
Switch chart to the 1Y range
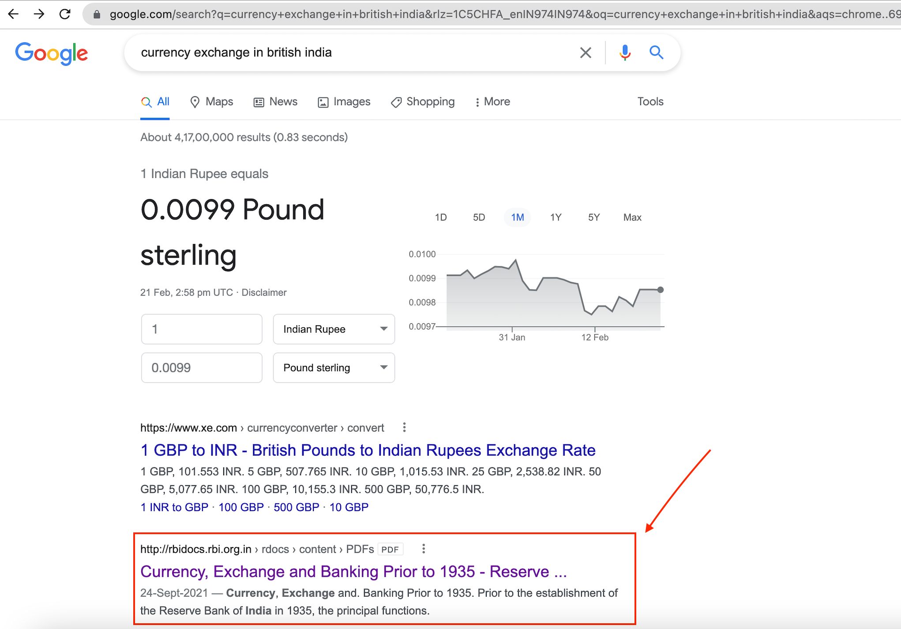tap(556, 217)
